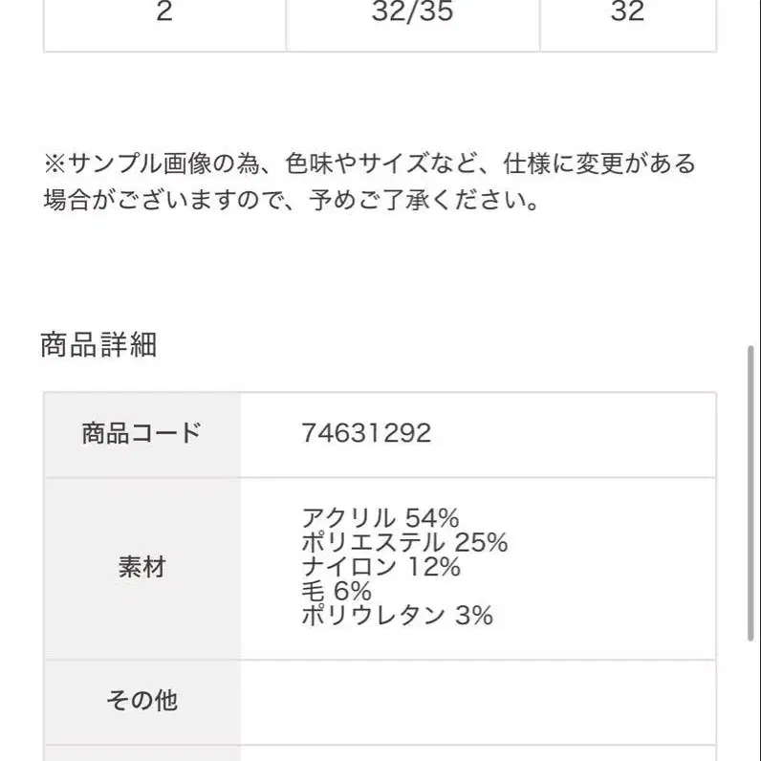Click the 素材 row label

pyautogui.click(x=141, y=567)
